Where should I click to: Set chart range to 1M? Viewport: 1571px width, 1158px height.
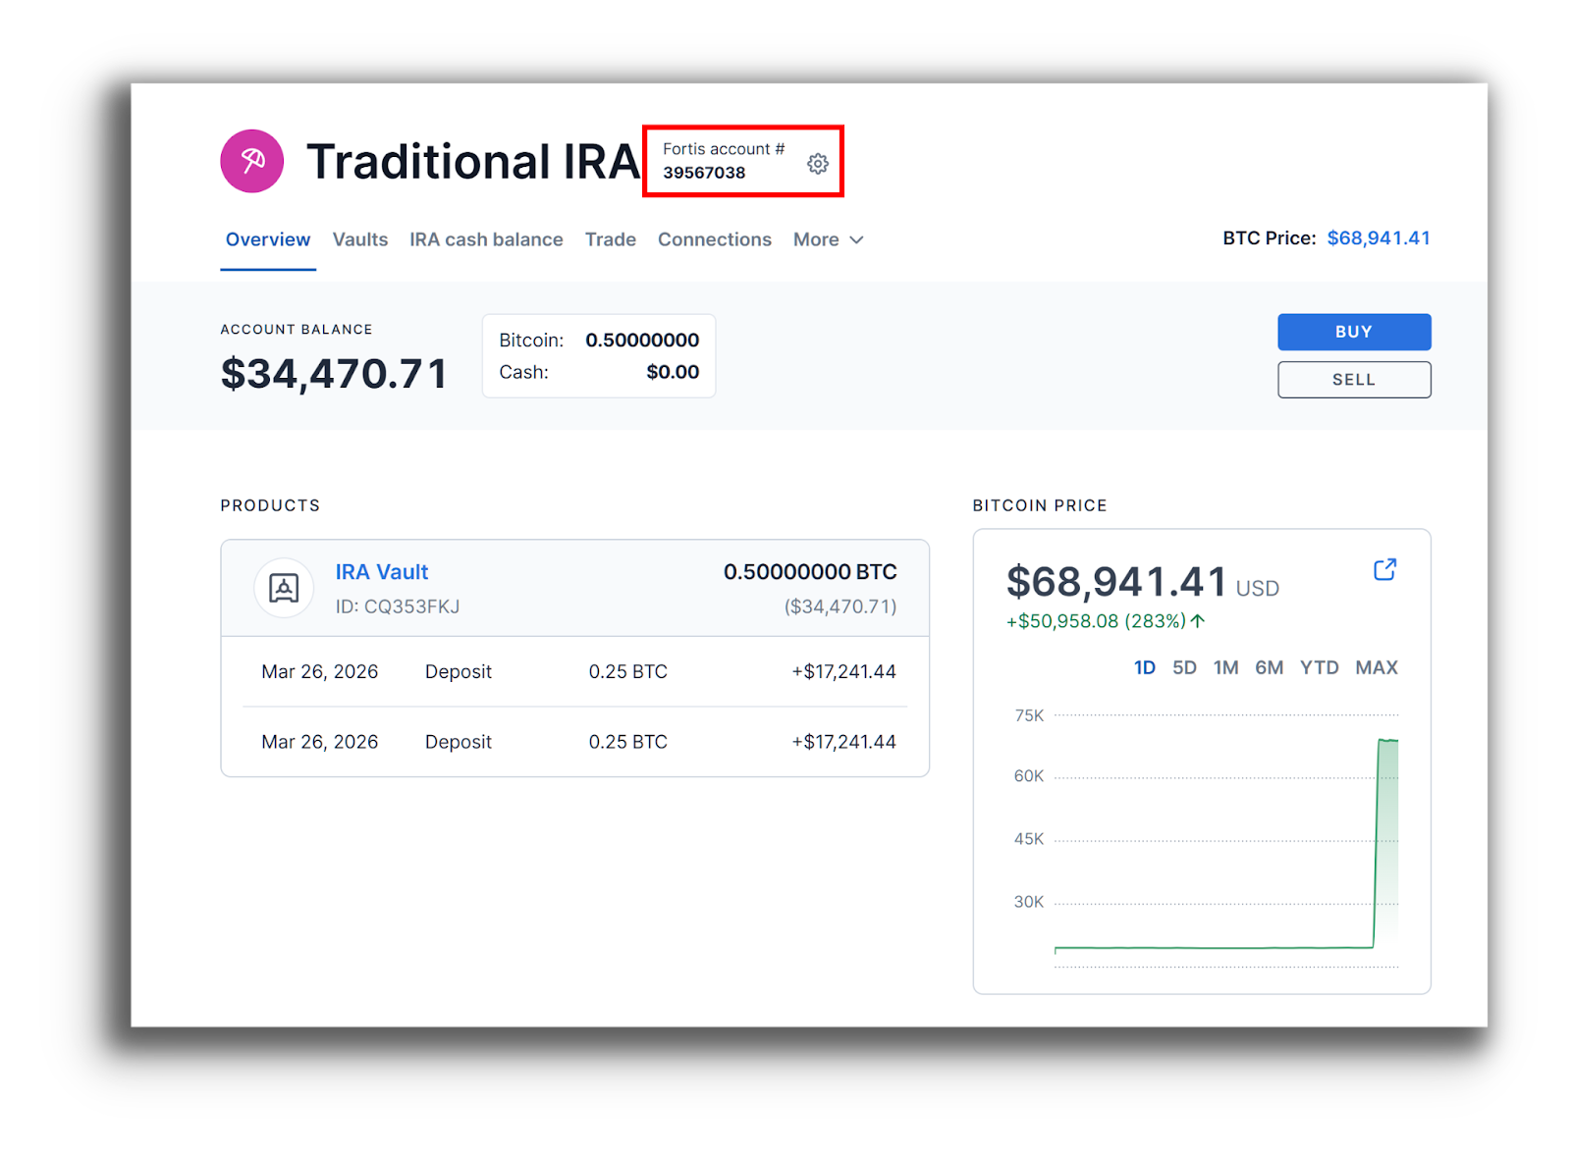[x=1225, y=667]
